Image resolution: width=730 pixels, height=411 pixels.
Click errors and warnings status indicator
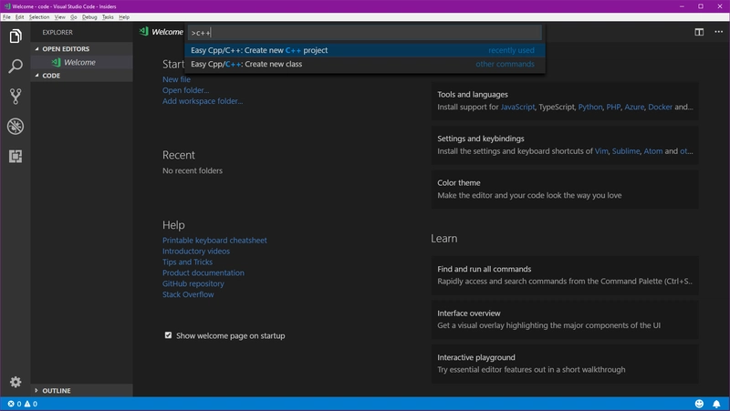23,404
